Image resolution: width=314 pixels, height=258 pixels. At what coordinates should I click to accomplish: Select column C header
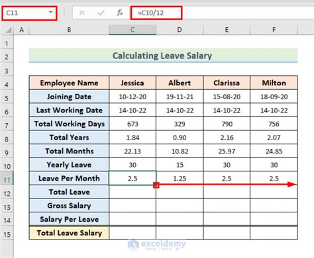[132, 30]
